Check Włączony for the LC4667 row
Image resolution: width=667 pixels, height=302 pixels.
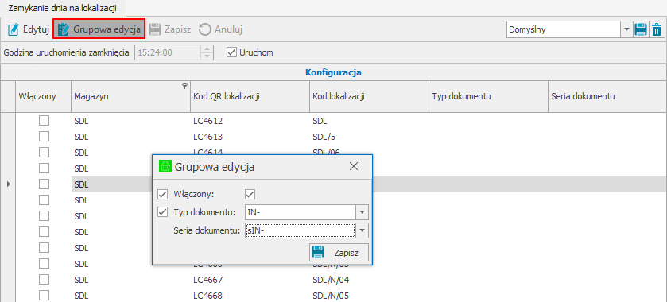pos(44,280)
